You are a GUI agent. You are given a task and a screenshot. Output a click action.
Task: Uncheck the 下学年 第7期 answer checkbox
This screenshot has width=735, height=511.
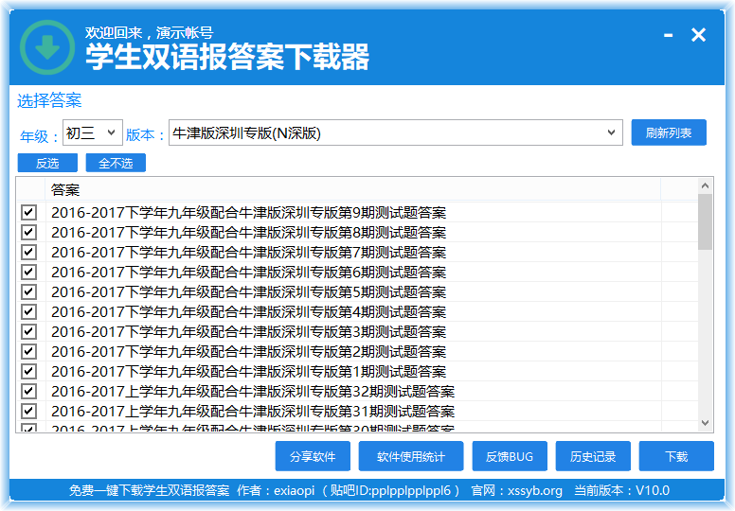28,252
